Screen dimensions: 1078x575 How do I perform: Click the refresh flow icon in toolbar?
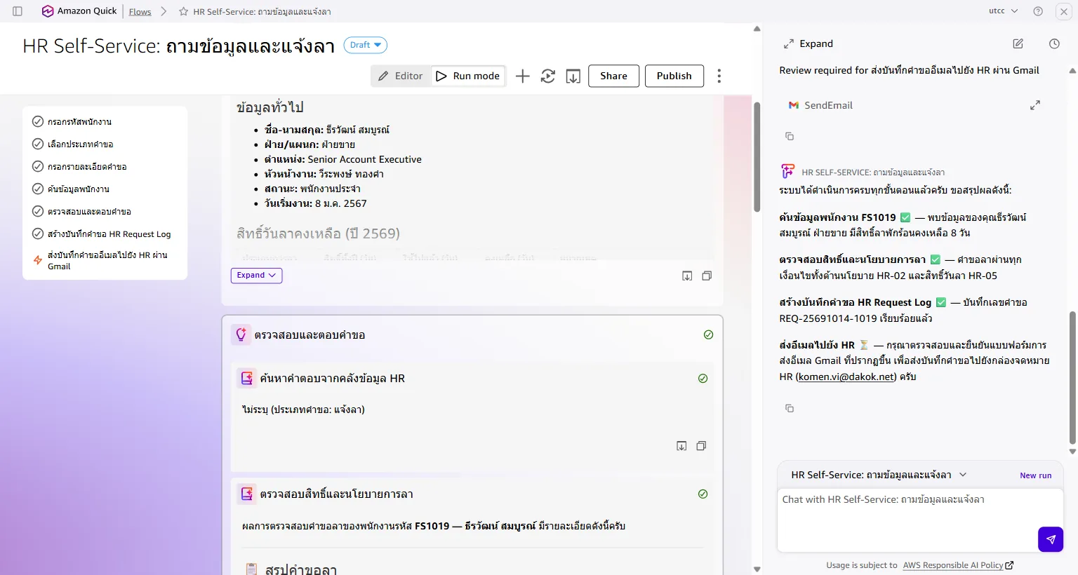[548, 76]
